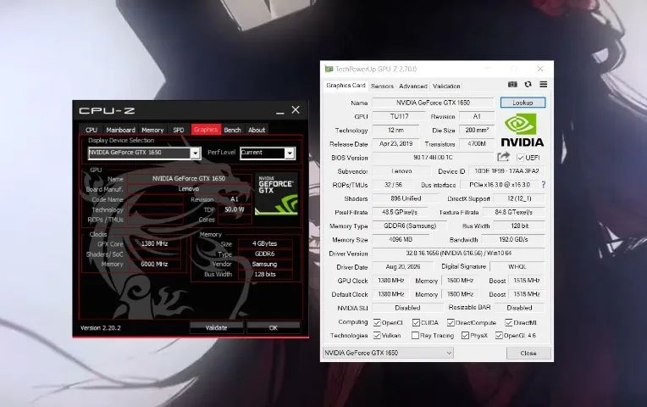Click the GDDR6 (Samsung) memory type field
The image size is (647, 407).
pos(410,226)
